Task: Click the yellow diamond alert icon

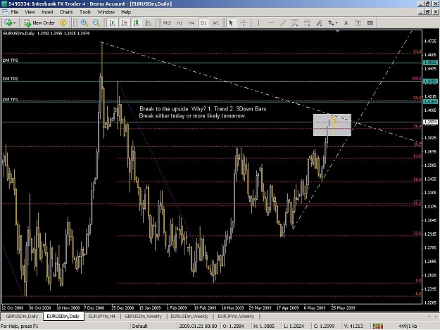Action: coord(63,23)
